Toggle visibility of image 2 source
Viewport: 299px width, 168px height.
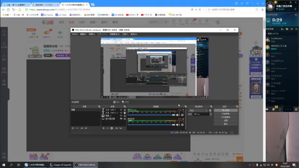coord(121,116)
